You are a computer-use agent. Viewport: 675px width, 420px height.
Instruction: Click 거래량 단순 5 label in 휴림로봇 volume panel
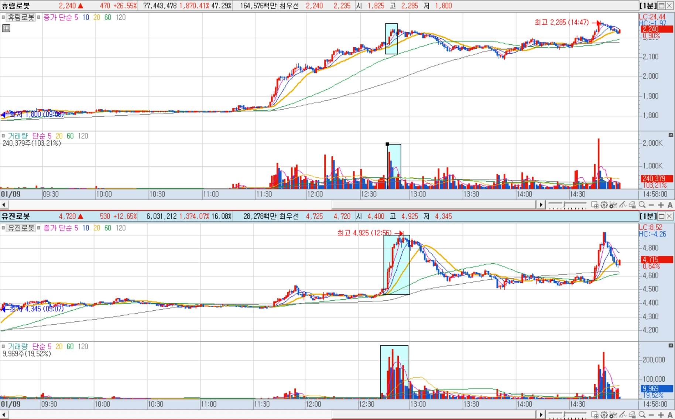coord(30,136)
